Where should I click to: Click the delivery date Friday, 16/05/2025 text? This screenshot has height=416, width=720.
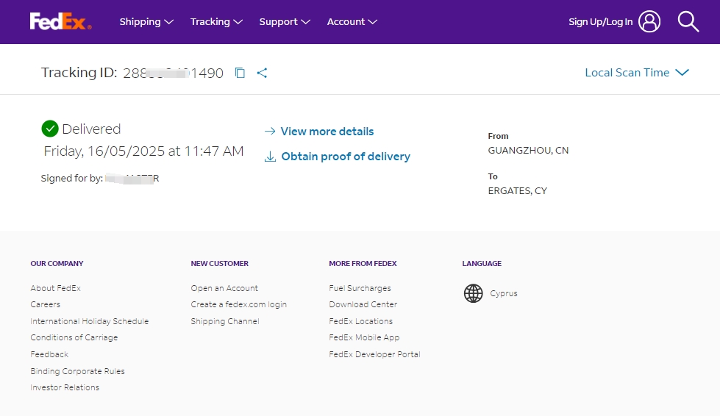pos(143,151)
